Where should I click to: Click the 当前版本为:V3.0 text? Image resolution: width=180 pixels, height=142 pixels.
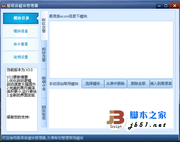[x=20, y=70]
